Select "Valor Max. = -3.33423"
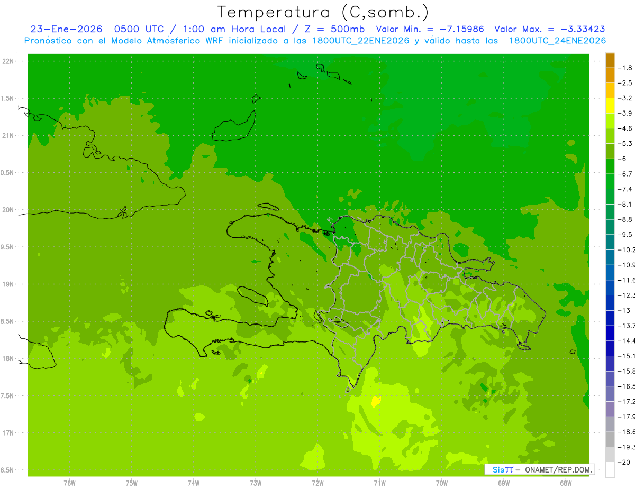The width and height of the screenshot is (635, 490). 550,29
